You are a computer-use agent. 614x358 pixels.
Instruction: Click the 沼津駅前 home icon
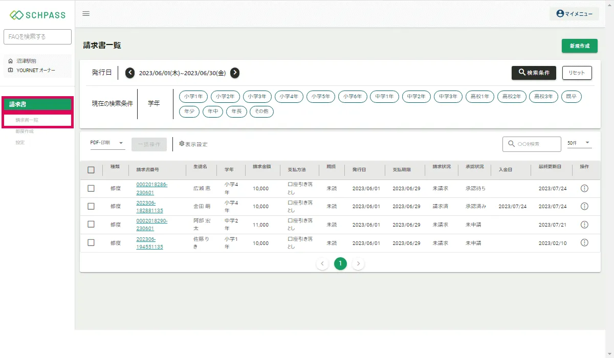tap(11, 61)
